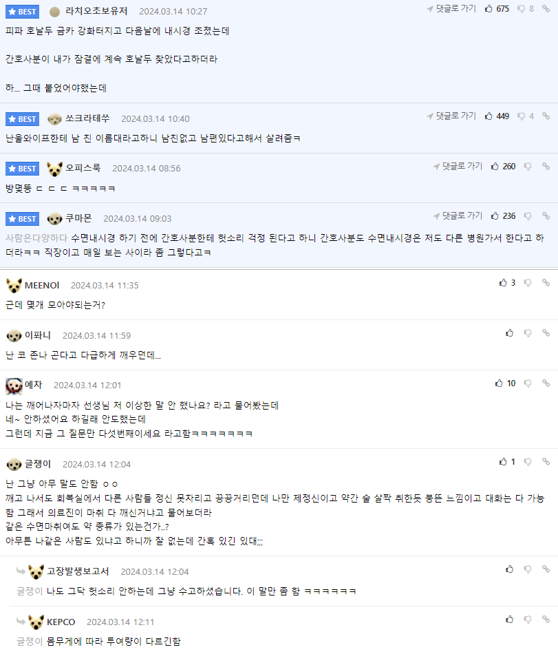Click 댓글로 가기 on 오피스룩's comment
The width and height of the screenshot is (558, 654).
[457, 167]
